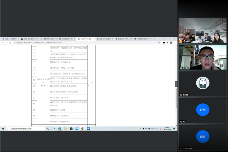The height and width of the screenshot is (152, 228).
Task: Switch to Chrome on the taskbar
Action: click(83, 129)
